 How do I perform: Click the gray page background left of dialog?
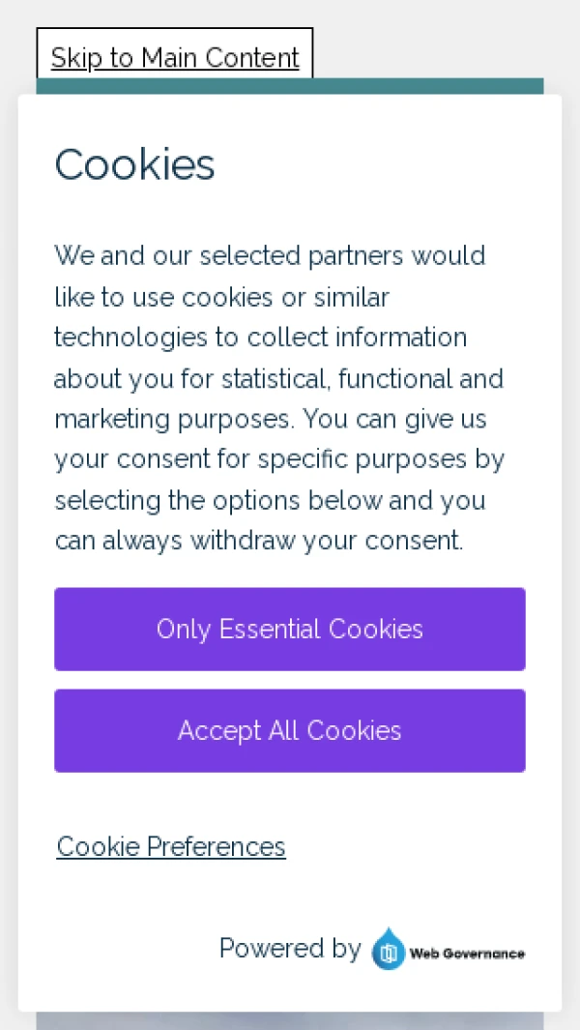click(8, 484)
